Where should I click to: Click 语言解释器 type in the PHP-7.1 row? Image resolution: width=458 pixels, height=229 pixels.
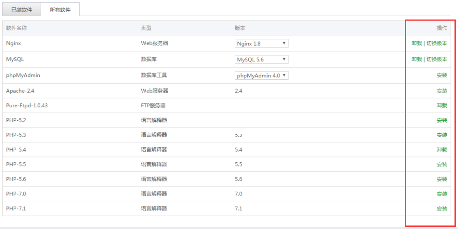[x=154, y=208]
